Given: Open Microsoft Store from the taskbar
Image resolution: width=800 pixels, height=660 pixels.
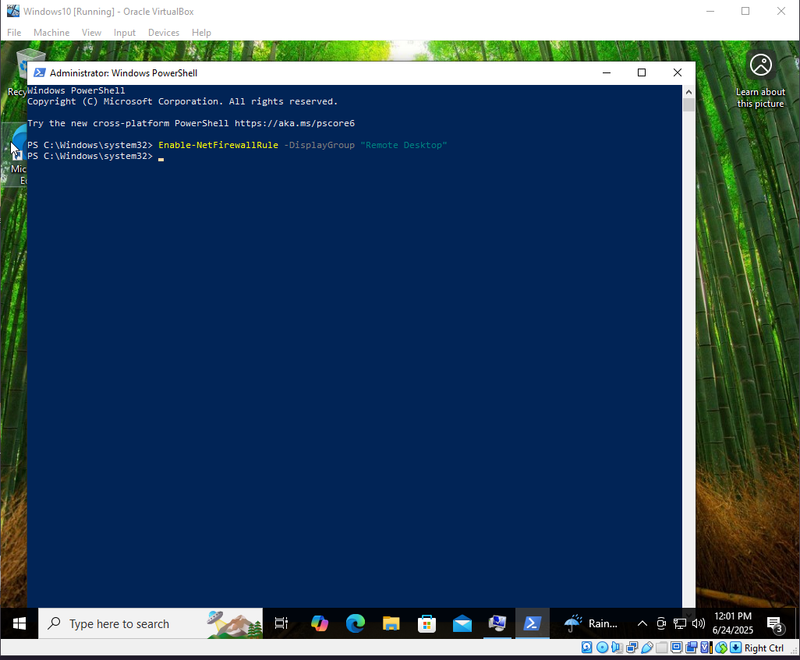Looking at the screenshot, I should (x=427, y=623).
